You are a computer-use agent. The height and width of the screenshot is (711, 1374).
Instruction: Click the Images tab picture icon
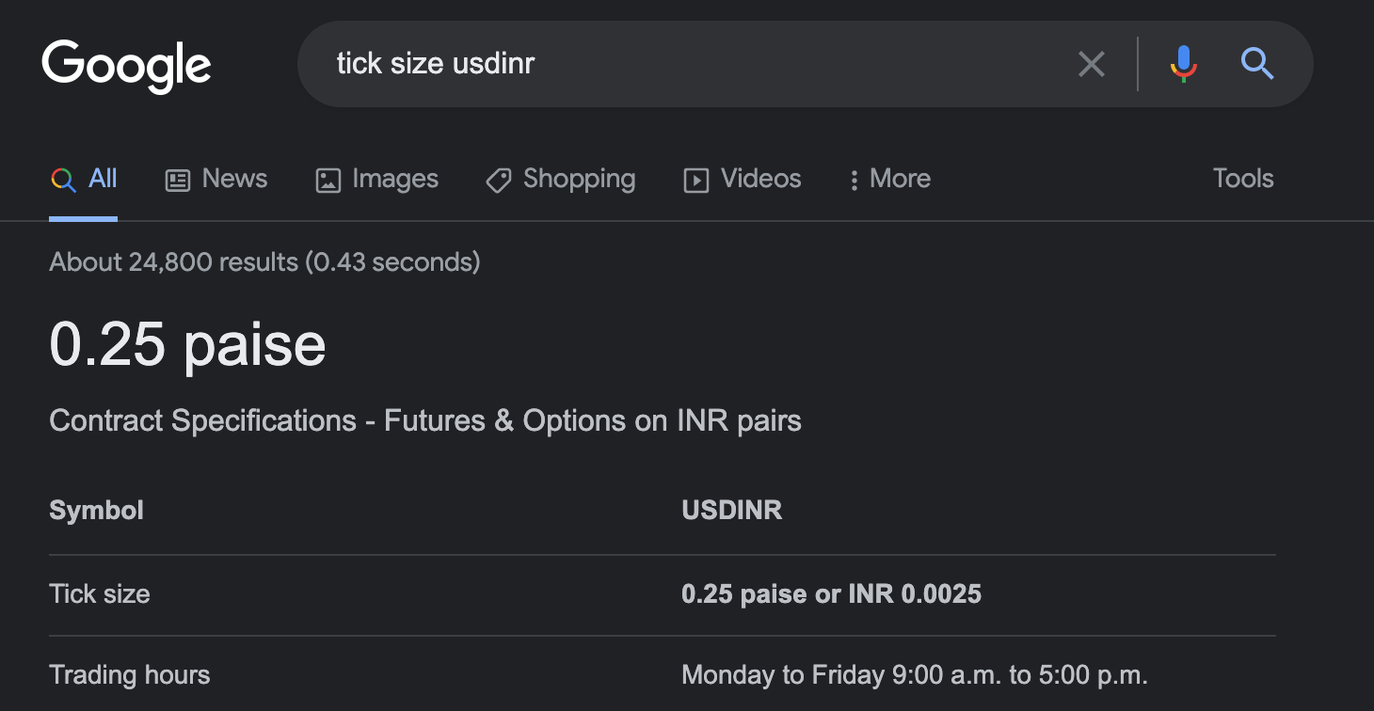tap(328, 181)
